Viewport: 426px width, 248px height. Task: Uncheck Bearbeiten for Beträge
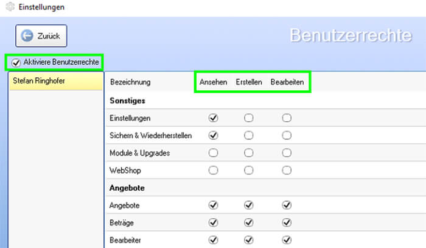287,222
